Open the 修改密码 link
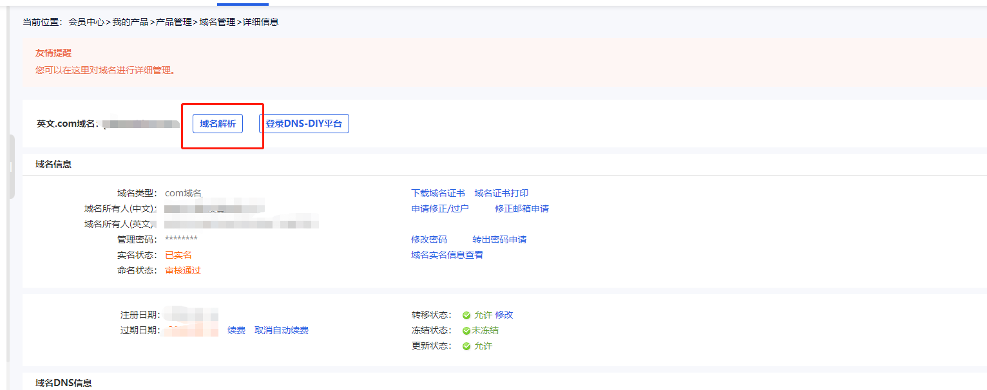 (x=428, y=239)
